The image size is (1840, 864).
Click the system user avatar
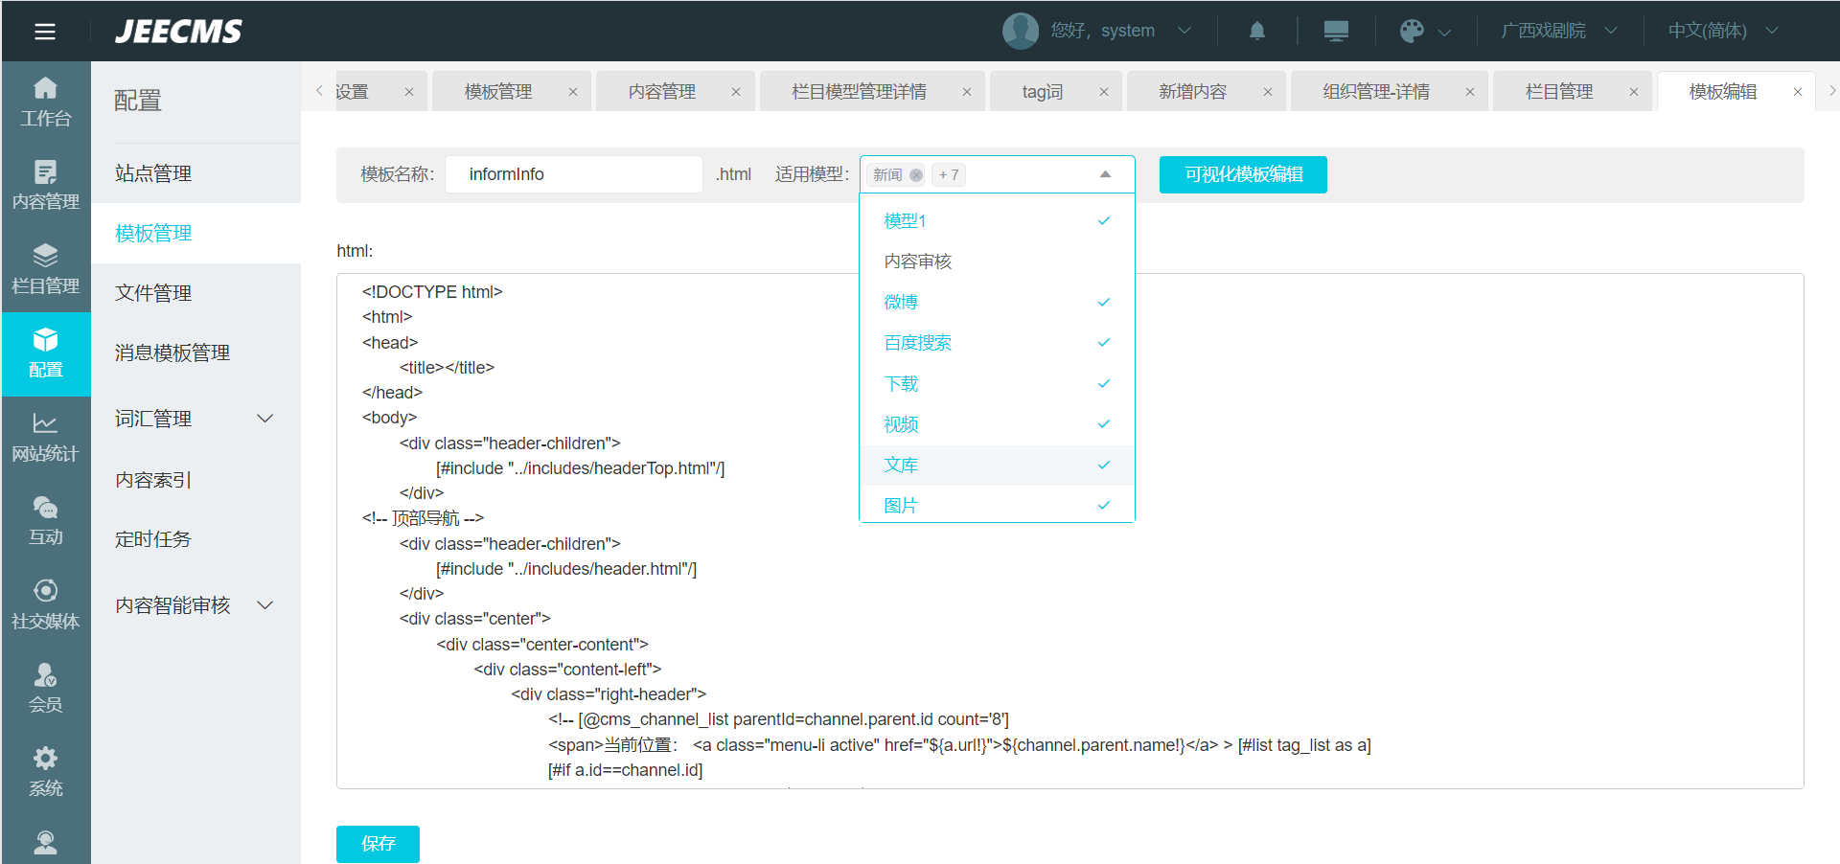(x=1021, y=31)
